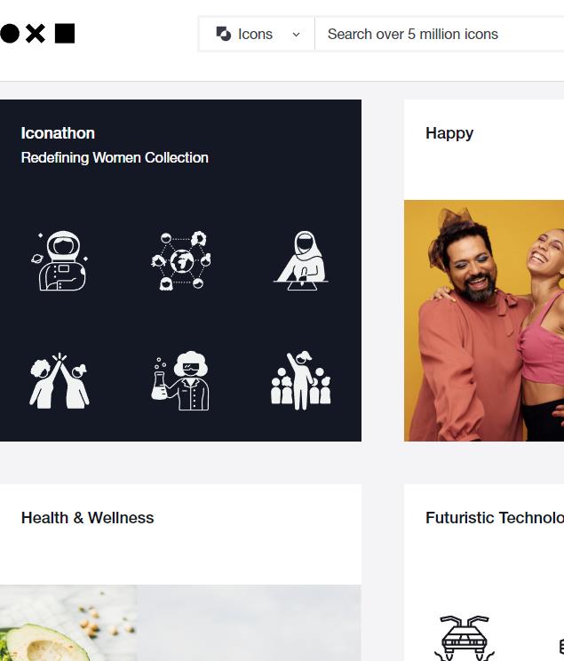View the happy couple laughing photo
Screen dimensions: 564x661
click(x=484, y=321)
